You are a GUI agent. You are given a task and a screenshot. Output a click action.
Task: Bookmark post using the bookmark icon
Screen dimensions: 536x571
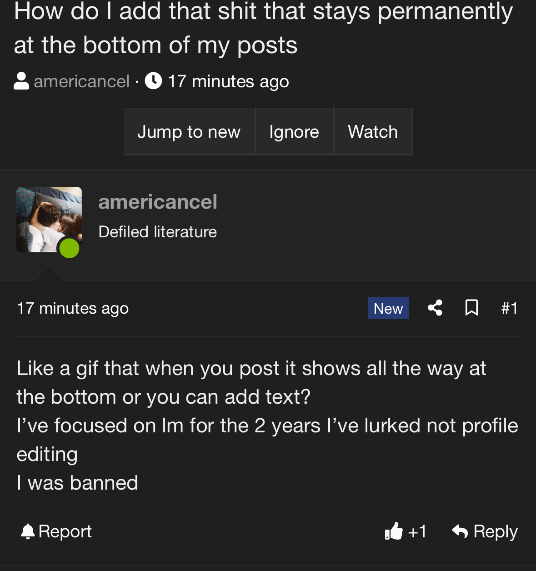(471, 308)
